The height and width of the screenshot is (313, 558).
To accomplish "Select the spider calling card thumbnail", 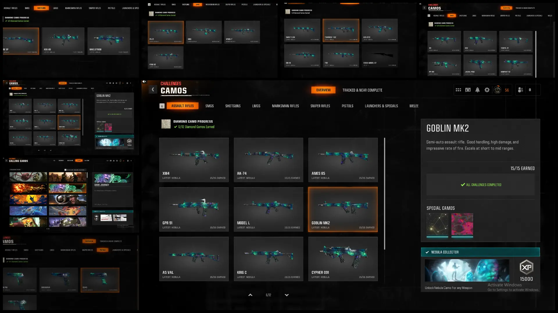I will [x=28, y=177].
